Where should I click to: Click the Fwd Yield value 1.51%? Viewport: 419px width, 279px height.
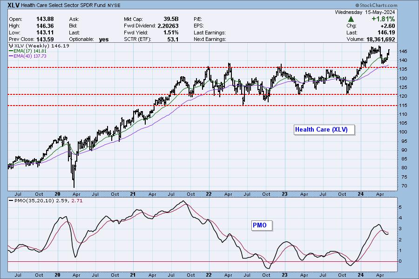click(x=171, y=33)
